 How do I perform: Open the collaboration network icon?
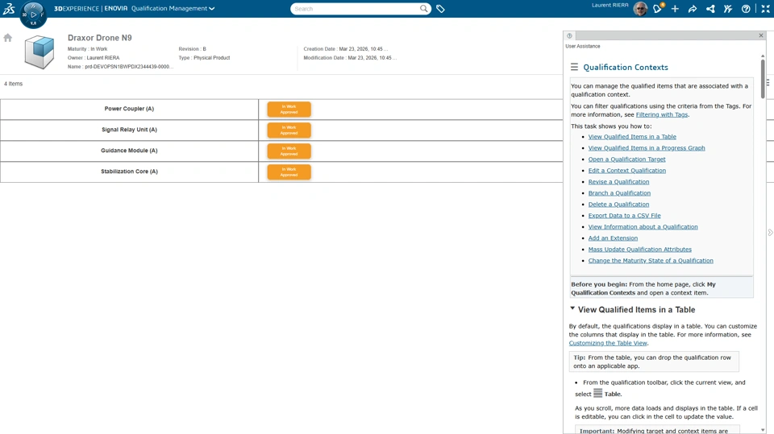pos(710,9)
